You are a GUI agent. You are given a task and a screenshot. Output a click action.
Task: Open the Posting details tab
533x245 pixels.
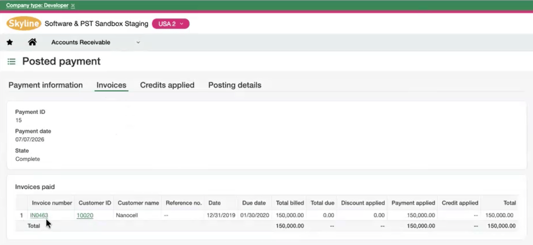pyautogui.click(x=235, y=85)
